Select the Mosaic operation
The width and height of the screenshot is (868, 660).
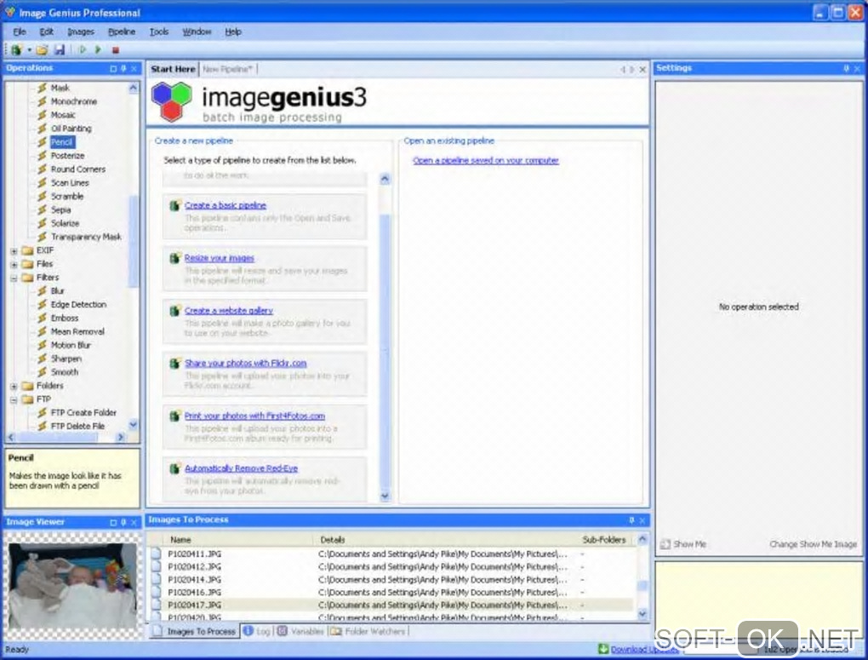(63, 115)
